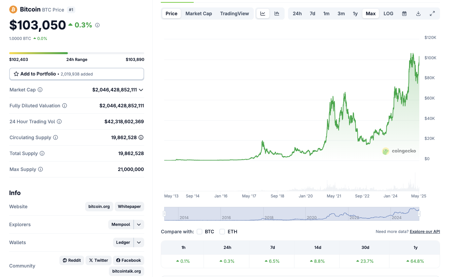This screenshot has width=458, height=277.
Task: Open the bitcointalk.org community link
Action: point(127,271)
